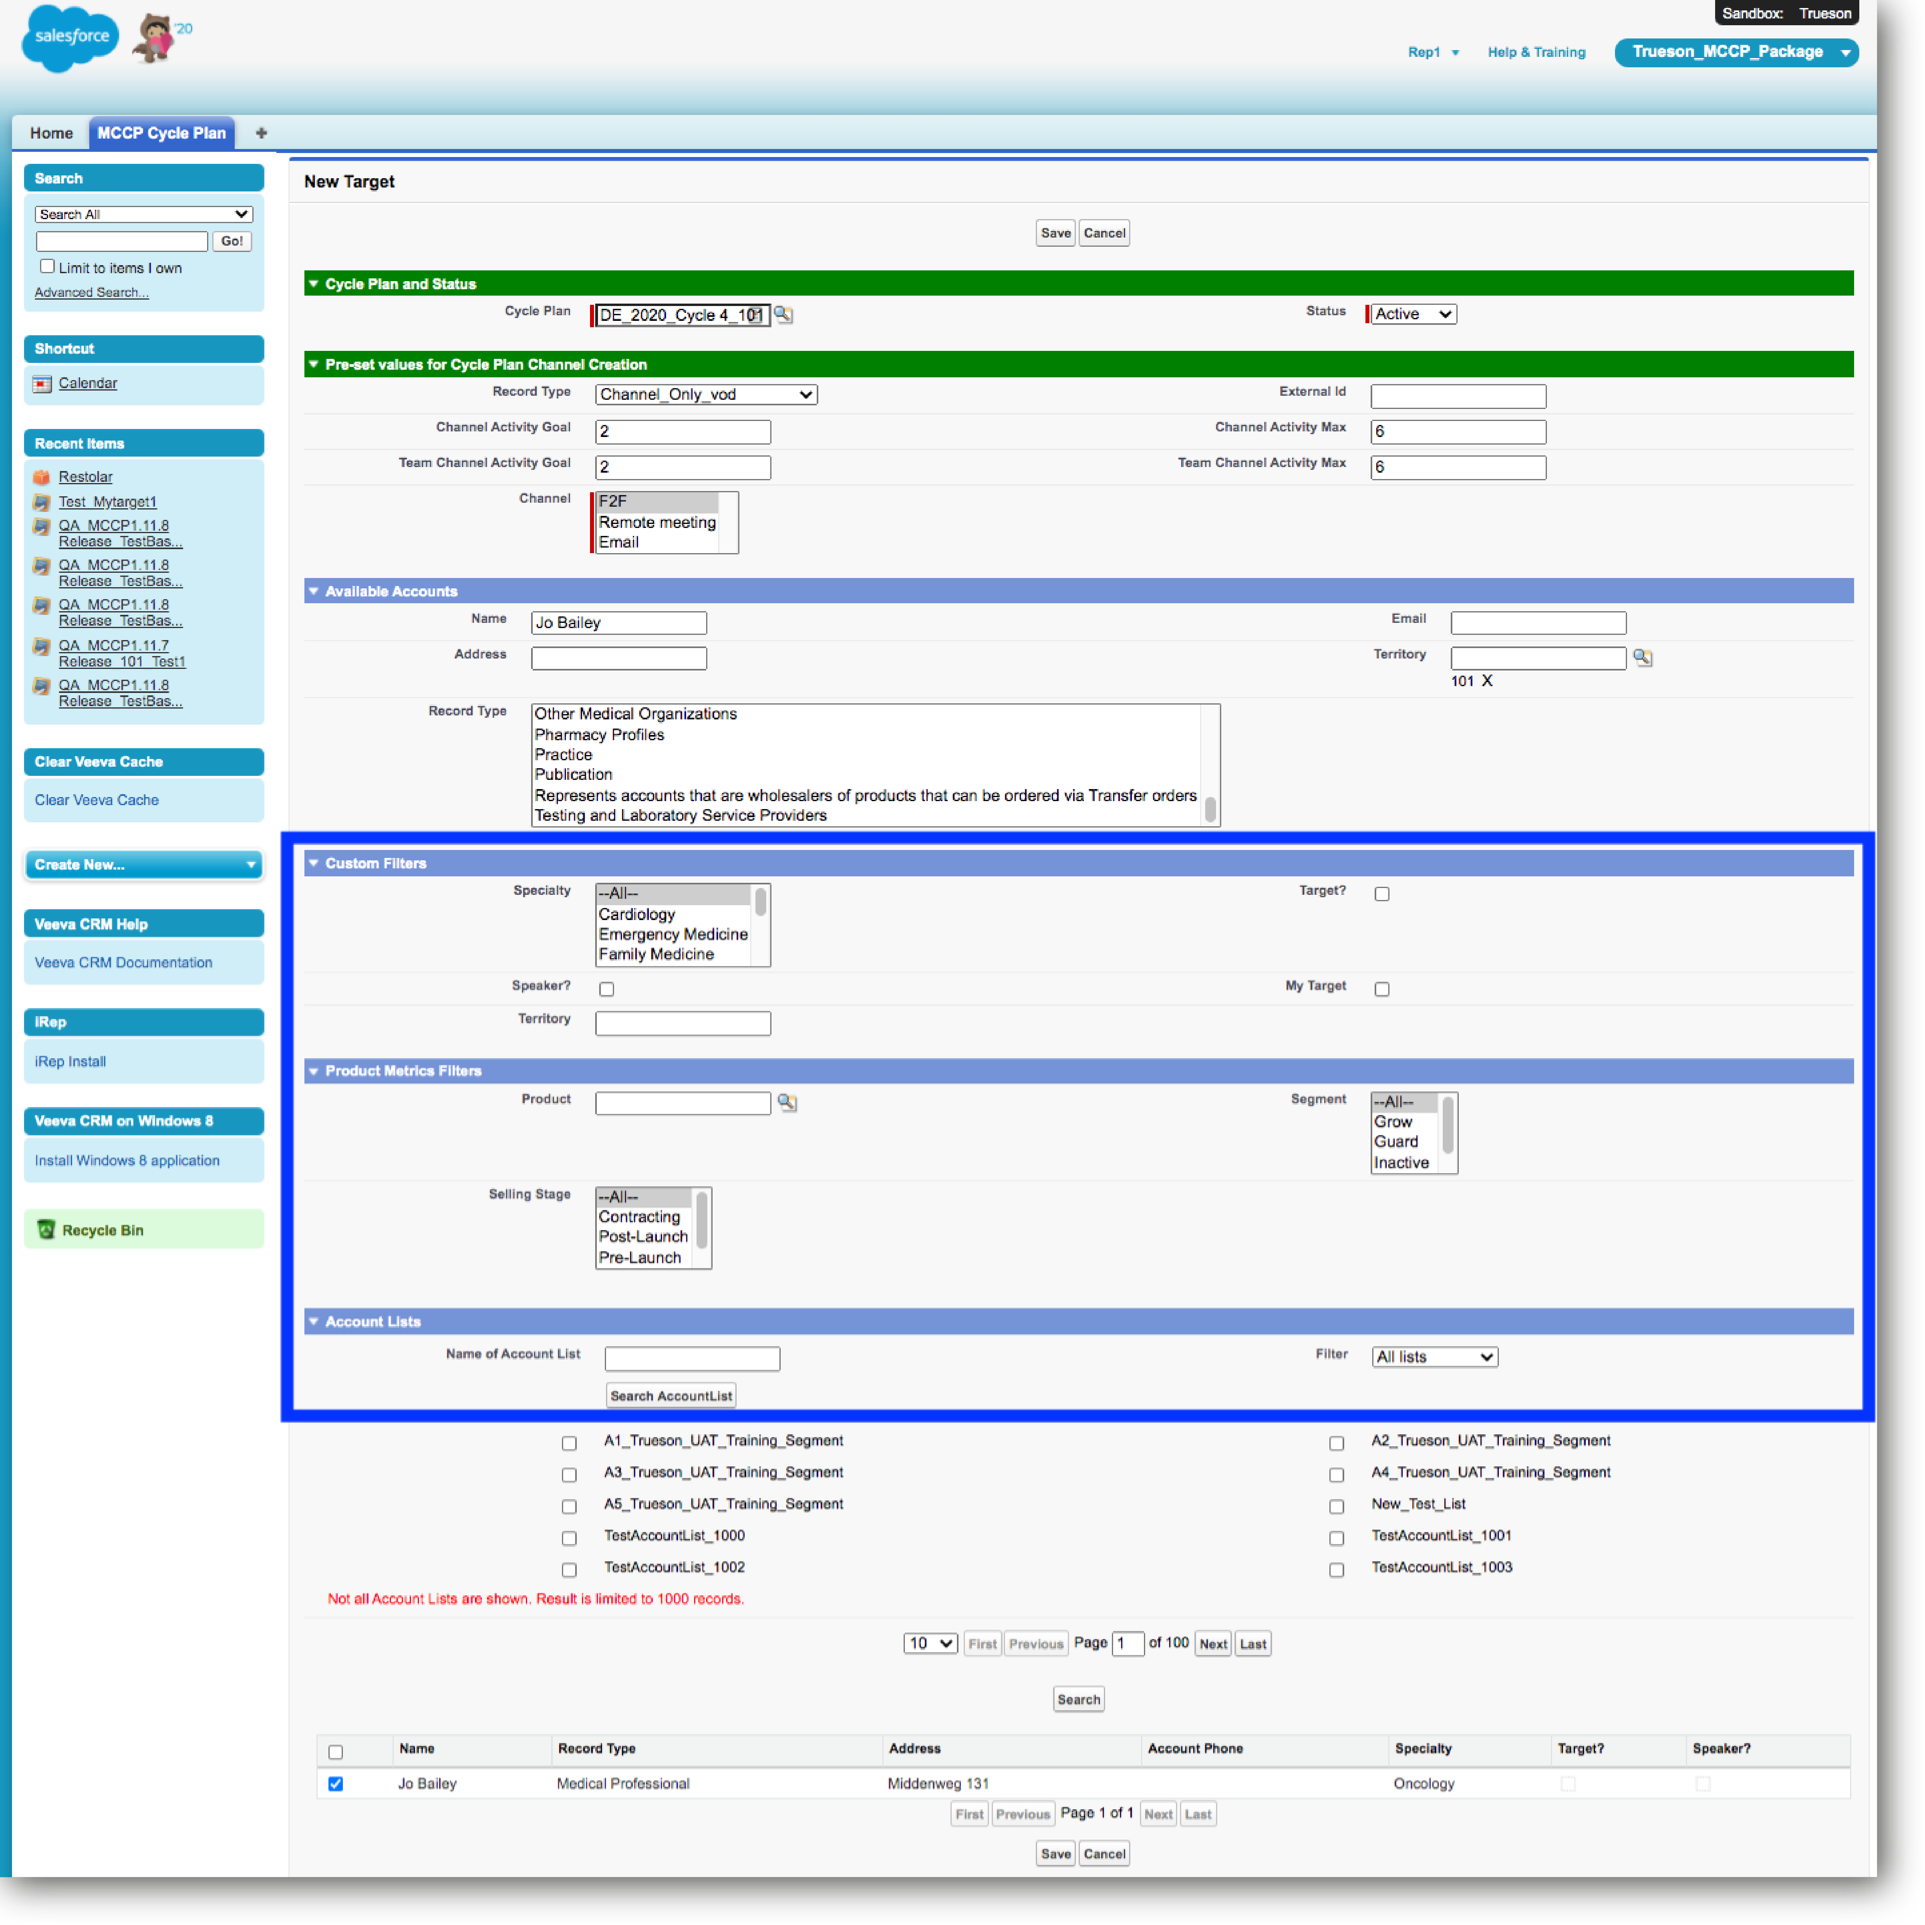Switch to the Home tab
This screenshot has height=1925, width=1925.
tap(51, 133)
